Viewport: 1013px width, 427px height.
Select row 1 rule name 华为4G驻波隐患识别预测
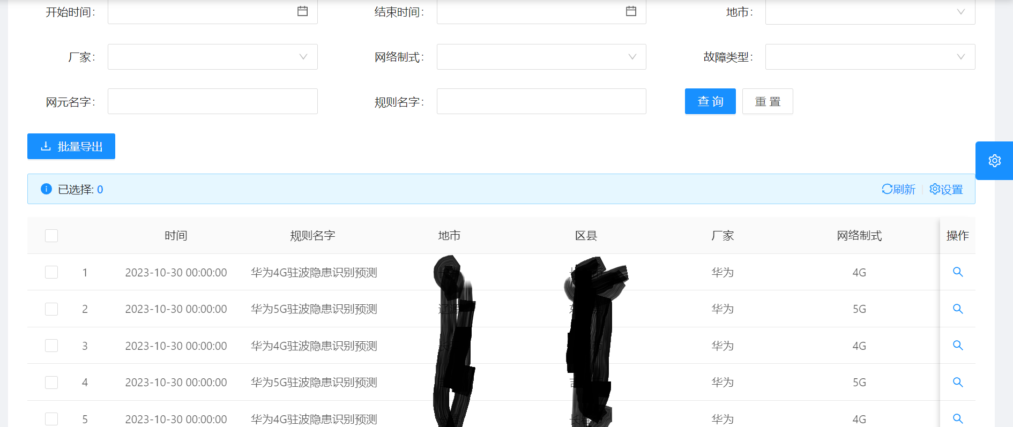click(314, 272)
